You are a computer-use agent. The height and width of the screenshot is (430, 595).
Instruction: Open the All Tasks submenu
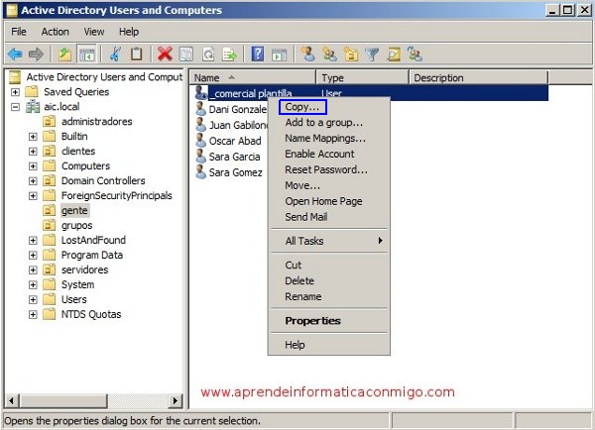pos(328,241)
